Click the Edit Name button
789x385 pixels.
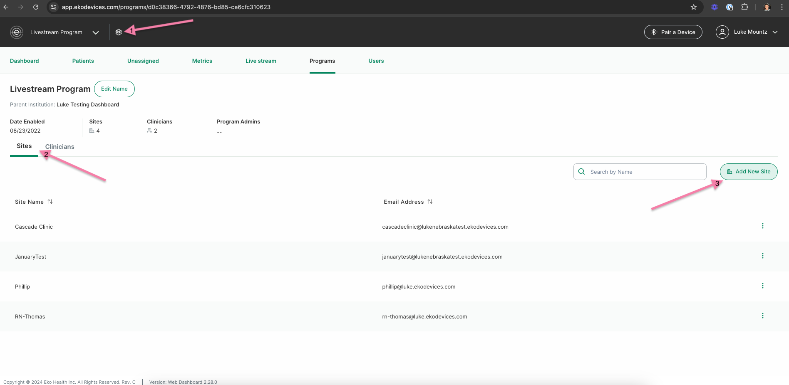click(x=114, y=89)
